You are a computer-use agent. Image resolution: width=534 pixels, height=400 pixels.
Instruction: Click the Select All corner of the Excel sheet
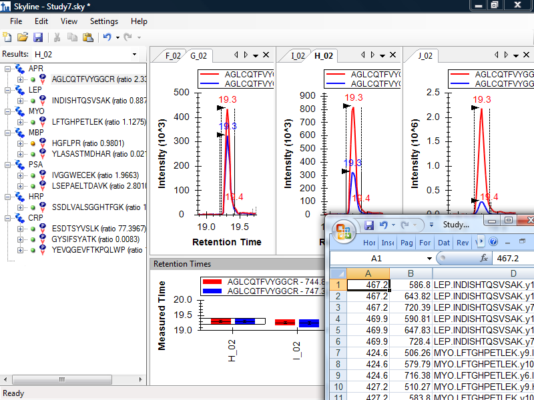click(x=338, y=273)
